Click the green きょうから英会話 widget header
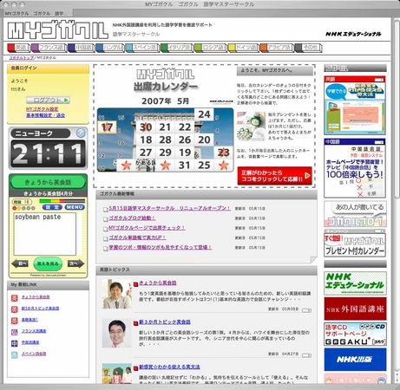 tap(48, 182)
